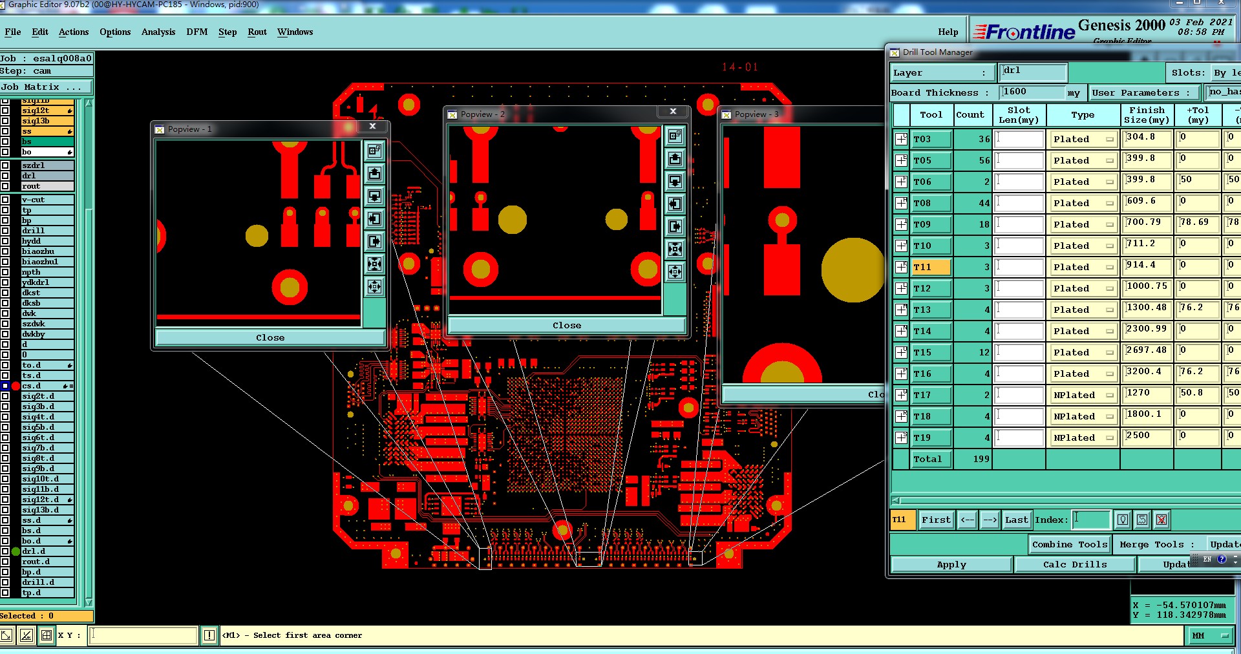Zoom in icon in Popview 2
Image resolution: width=1241 pixels, height=654 pixels.
click(x=675, y=249)
